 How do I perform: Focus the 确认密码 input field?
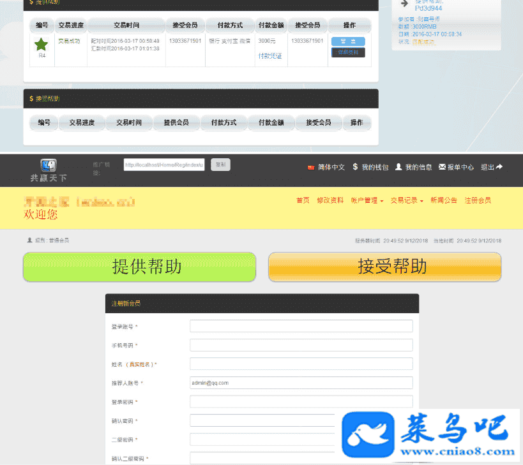coord(262,420)
